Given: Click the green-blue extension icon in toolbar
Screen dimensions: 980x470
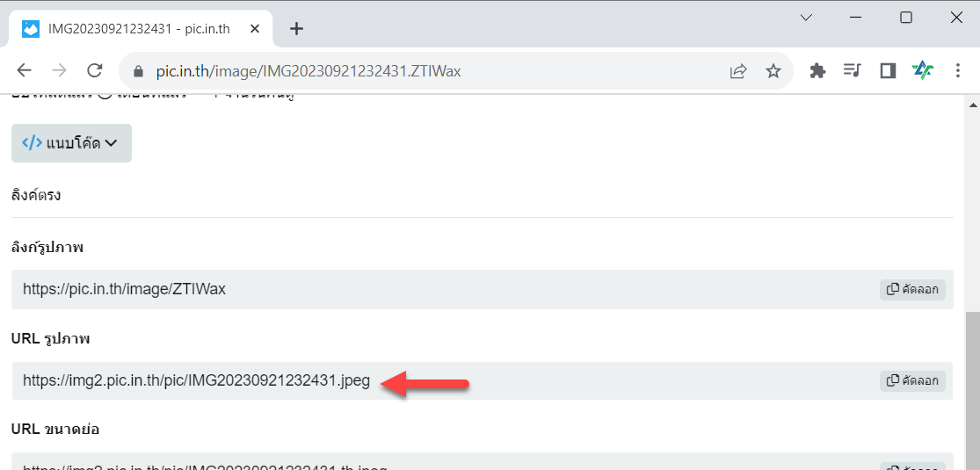Looking at the screenshot, I should pyautogui.click(x=922, y=70).
